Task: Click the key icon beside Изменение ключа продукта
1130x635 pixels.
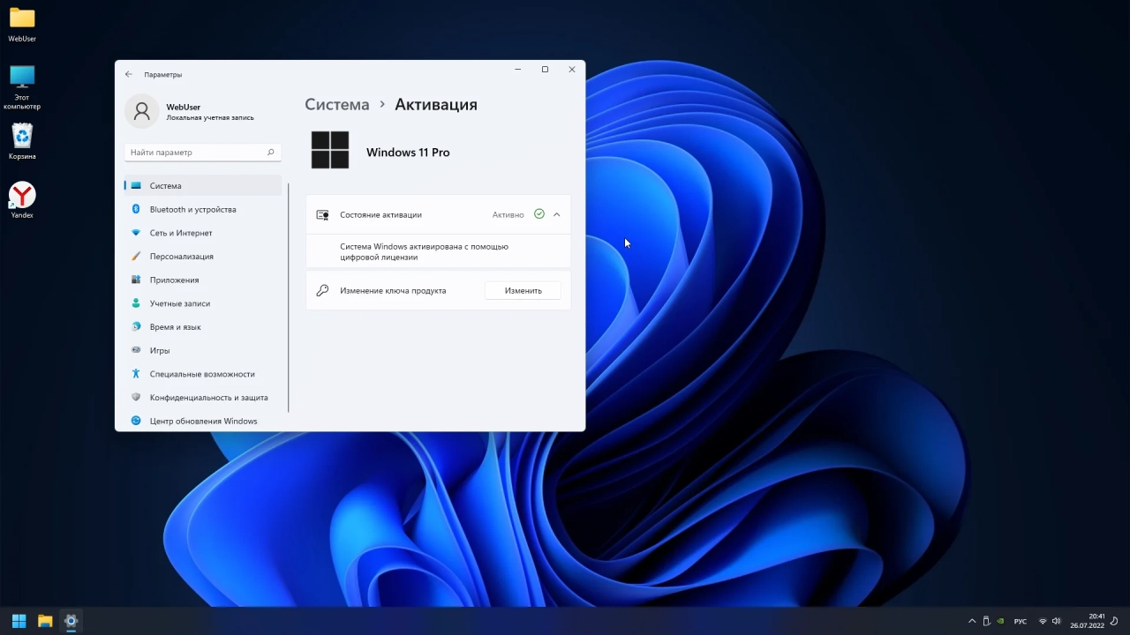Action: coord(322,290)
